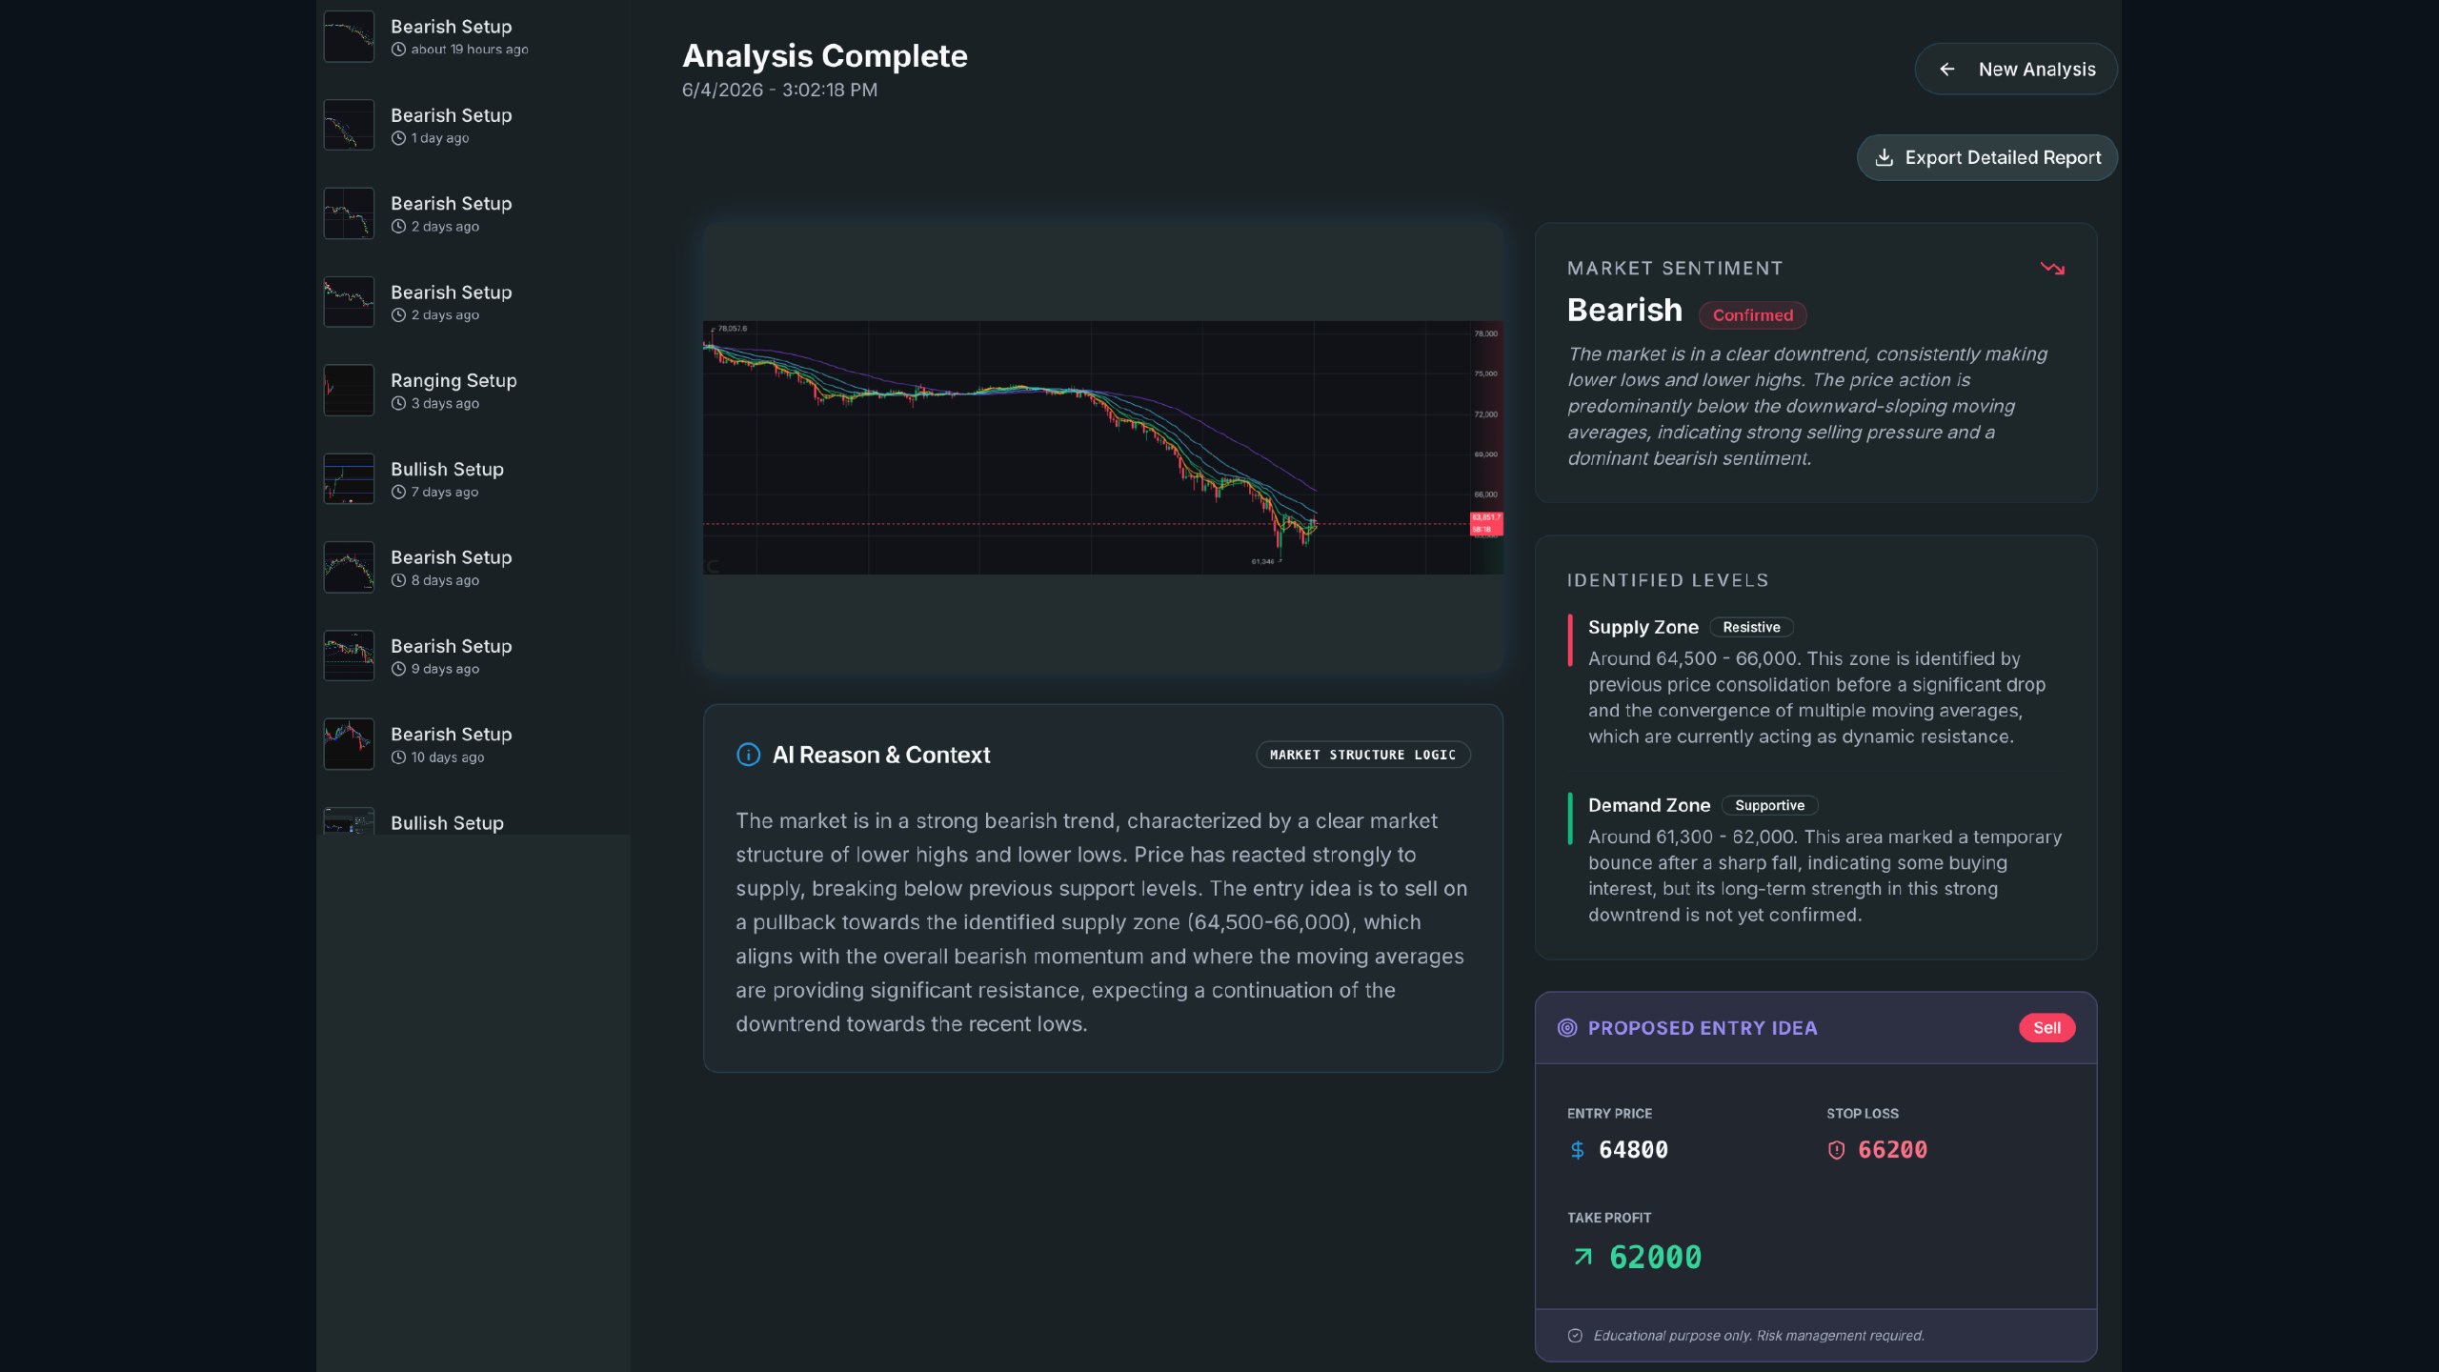The height and width of the screenshot is (1372, 2439).
Task: Click the shield icon beside stop loss 66200
Action: point(1836,1150)
